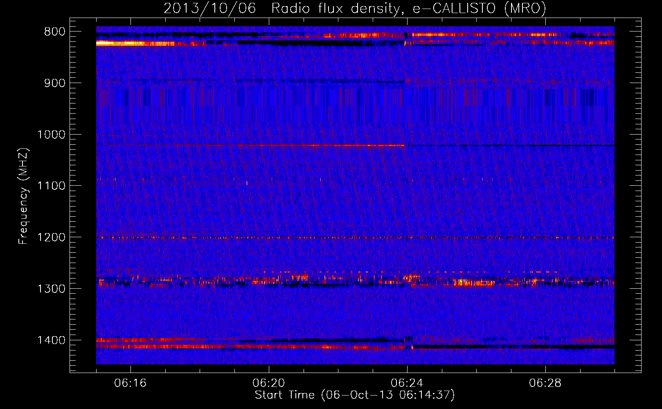The width and height of the screenshot is (662, 409).
Task: Select the 900 frequency axis label
Action: click(55, 83)
